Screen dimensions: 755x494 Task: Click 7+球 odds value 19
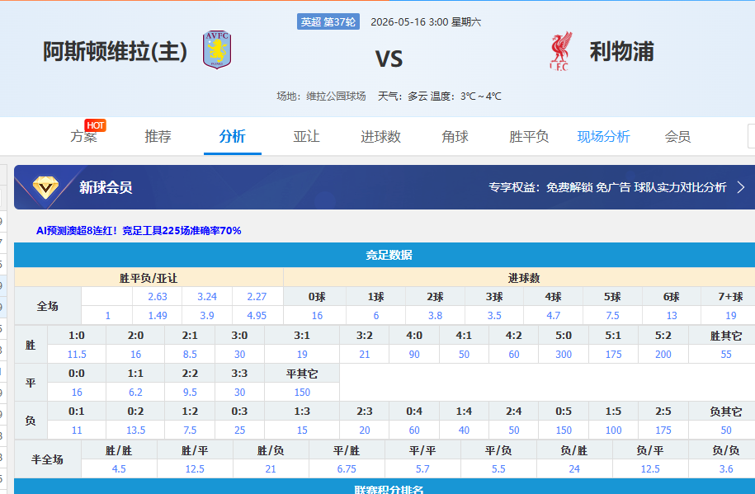731,315
